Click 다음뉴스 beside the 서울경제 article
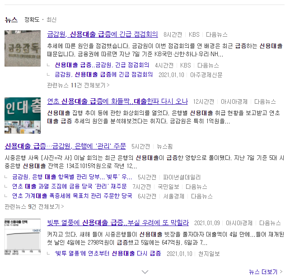 [x=202, y=196]
